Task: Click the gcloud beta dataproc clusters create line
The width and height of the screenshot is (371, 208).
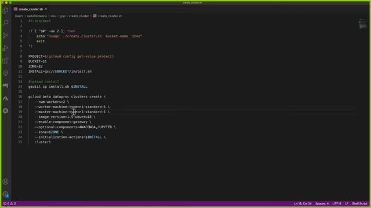Action: [67, 96]
